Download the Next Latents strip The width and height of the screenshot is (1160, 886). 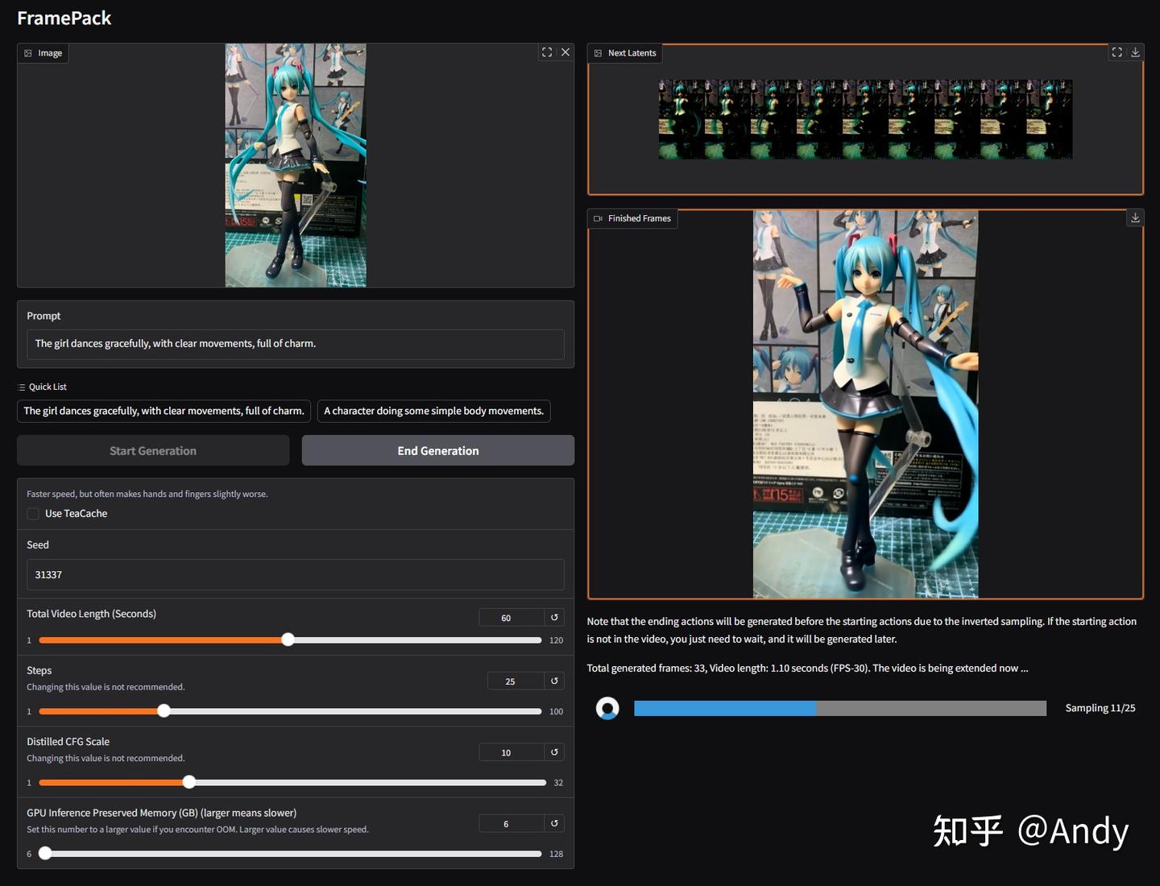[x=1135, y=52]
